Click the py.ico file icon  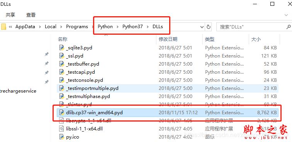pos(61,137)
